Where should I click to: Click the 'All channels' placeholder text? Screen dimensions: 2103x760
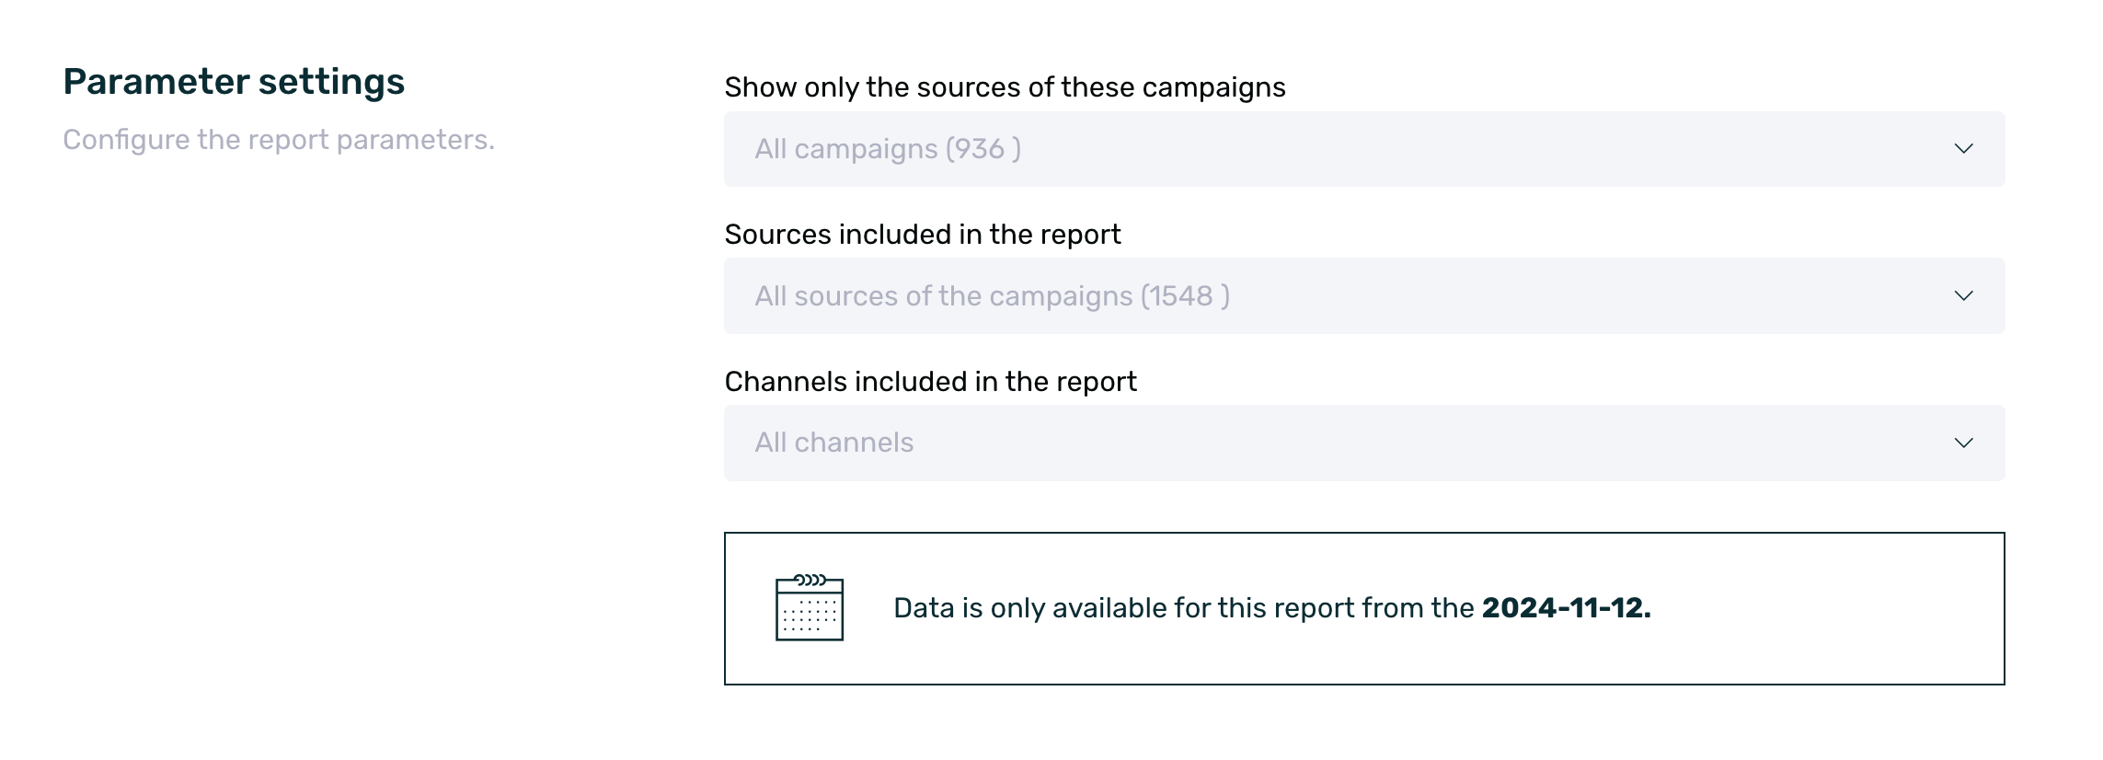(833, 443)
